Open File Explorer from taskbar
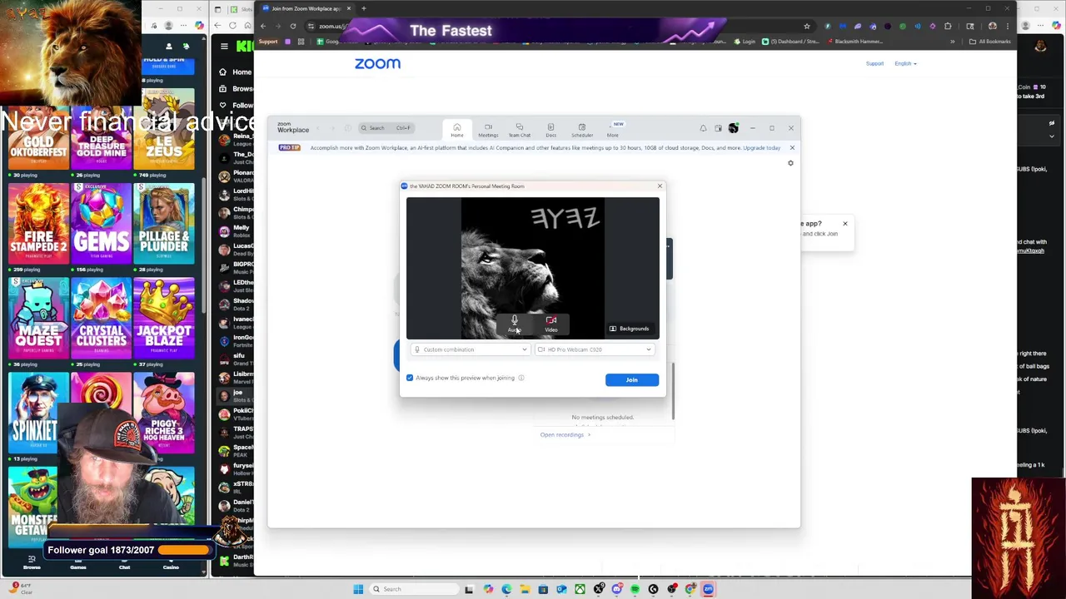 [525, 589]
